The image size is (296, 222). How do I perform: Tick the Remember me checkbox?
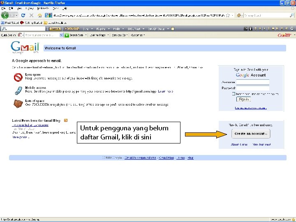[x=234, y=94]
